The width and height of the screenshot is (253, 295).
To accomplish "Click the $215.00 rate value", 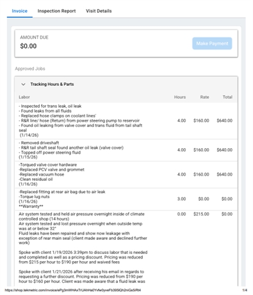I will click(201, 214).
